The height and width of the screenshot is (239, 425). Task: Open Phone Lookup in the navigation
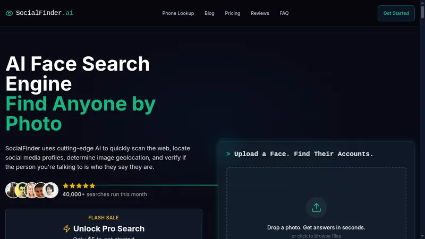click(178, 13)
